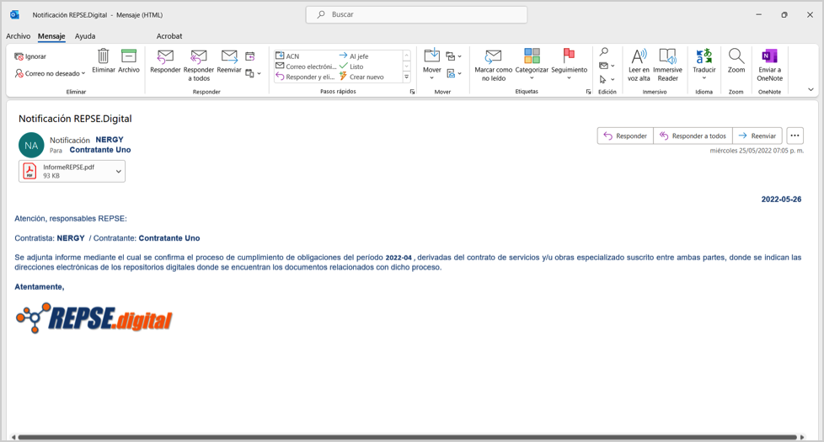Expand the Pasos rápidos gallery

pos(406,77)
